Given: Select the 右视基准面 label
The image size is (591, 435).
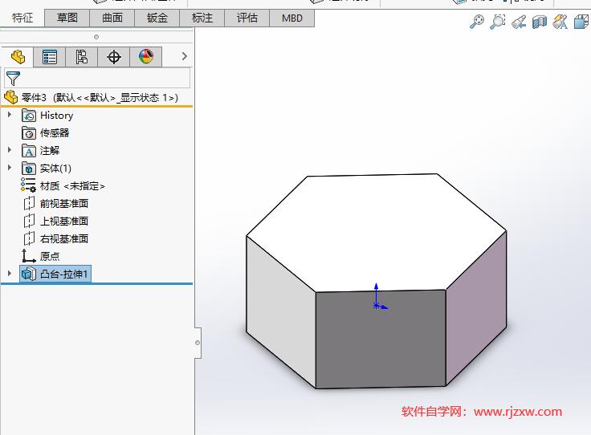Looking at the screenshot, I should (x=64, y=239).
